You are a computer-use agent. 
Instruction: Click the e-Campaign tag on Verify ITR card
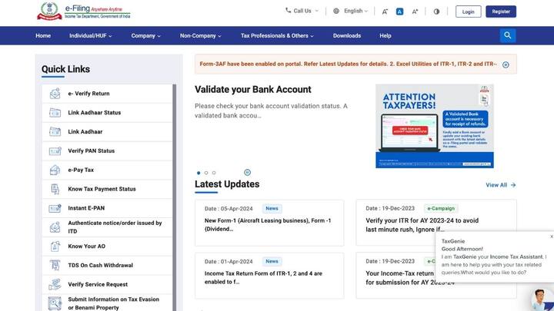(x=441, y=208)
